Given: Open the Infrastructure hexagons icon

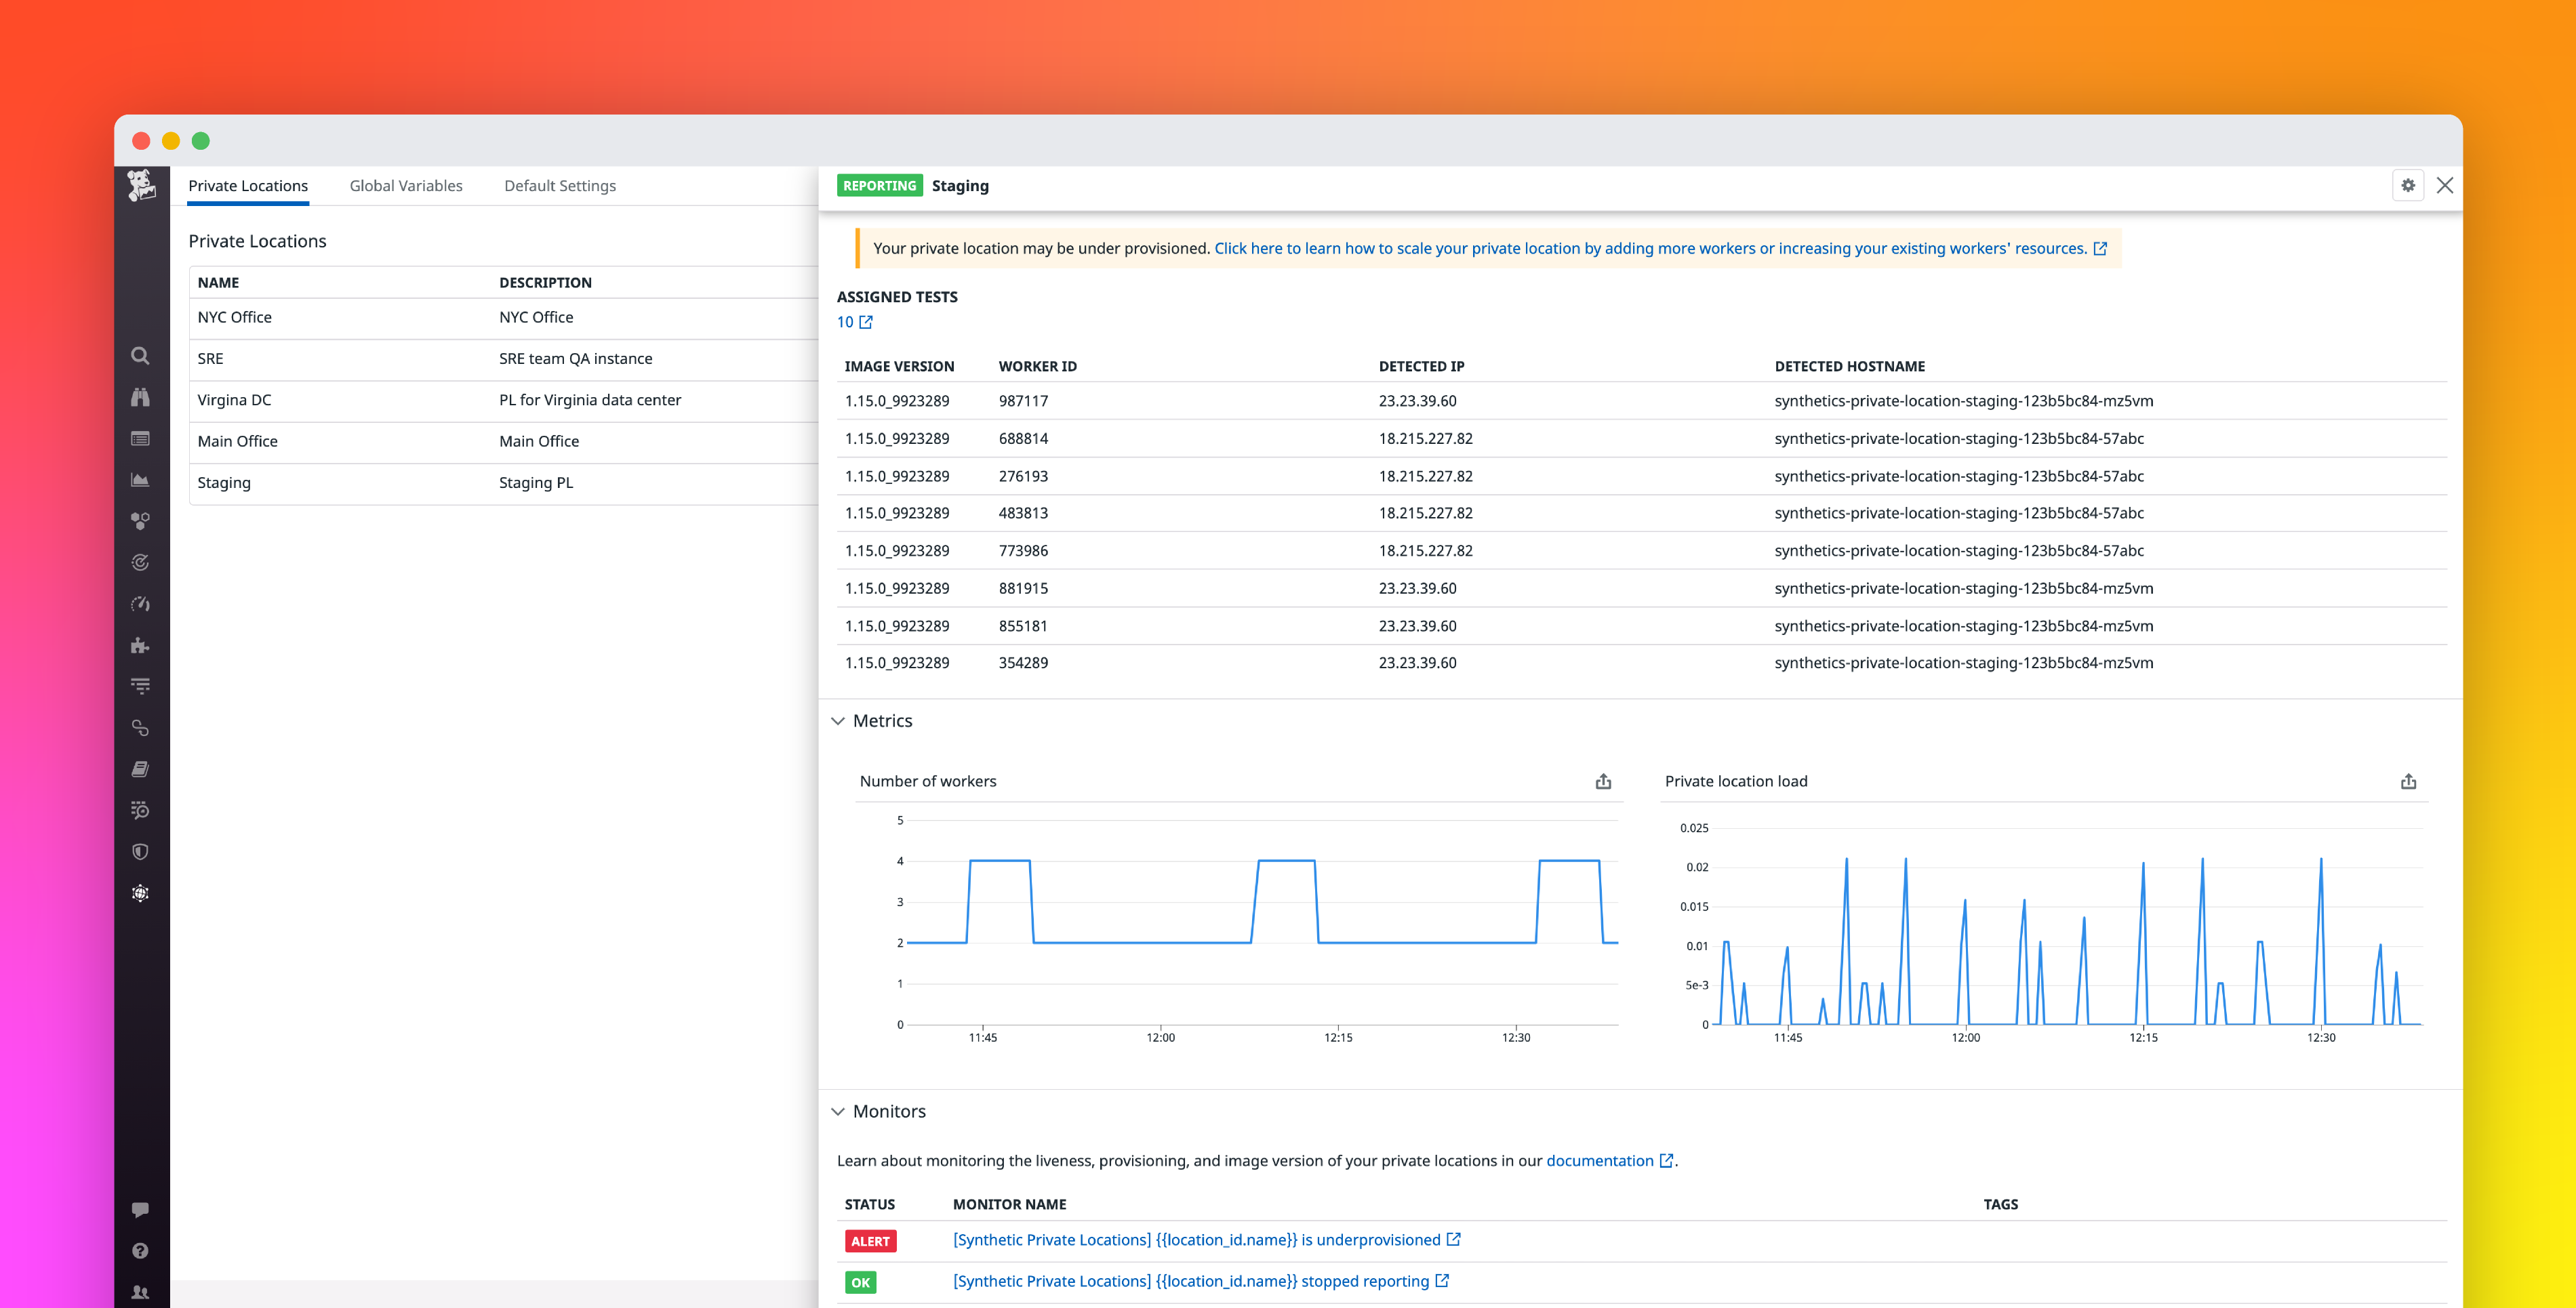Looking at the screenshot, I should [x=140, y=520].
